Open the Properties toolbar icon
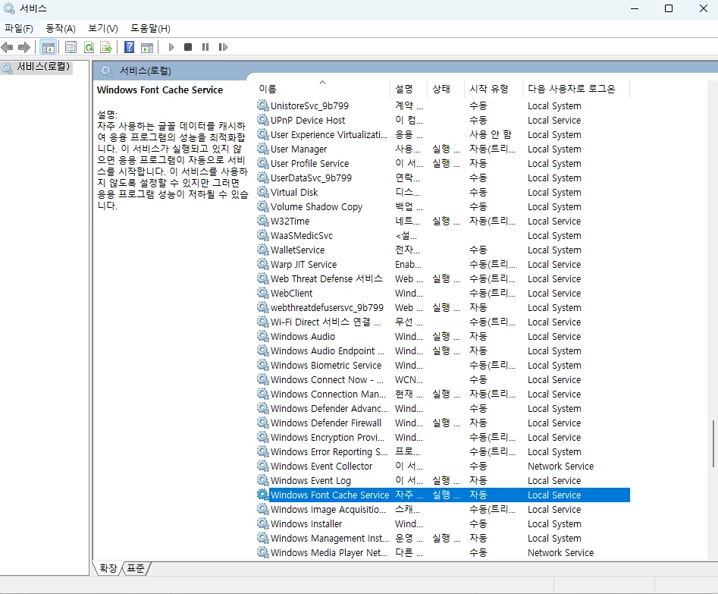The height and width of the screenshot is (594, 718). coord(71,47)
